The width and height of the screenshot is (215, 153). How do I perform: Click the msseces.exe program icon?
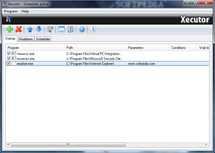point(14,58)
